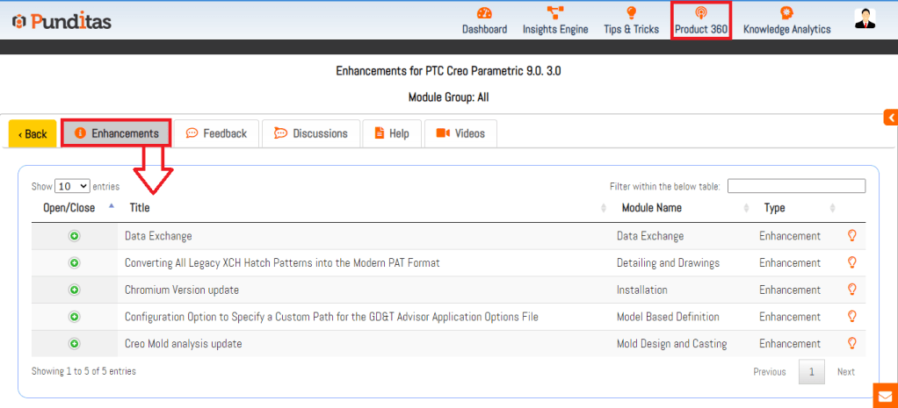Go to page 1 in pagination
The width and height of the screenshot is (898, 408).
(811, 372)
